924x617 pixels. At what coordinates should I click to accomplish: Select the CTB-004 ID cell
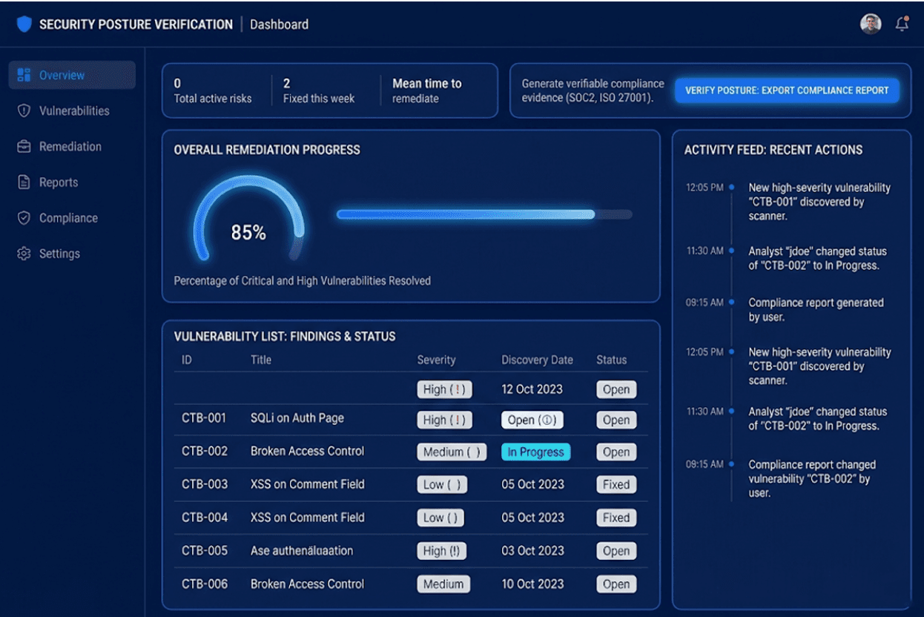(x=205, y=518)
